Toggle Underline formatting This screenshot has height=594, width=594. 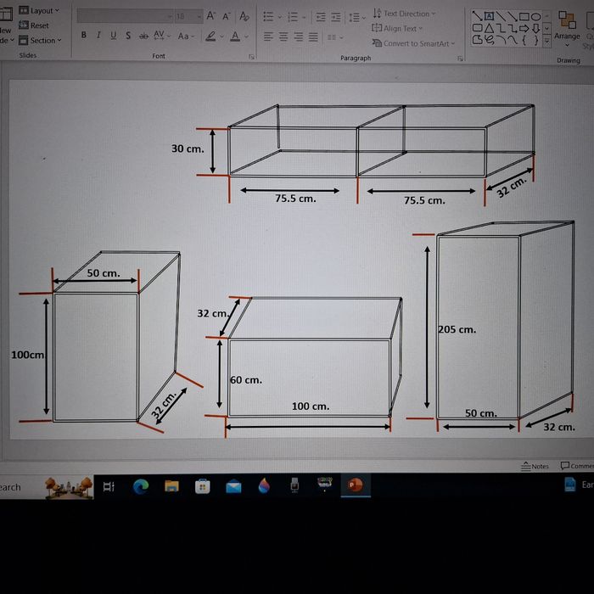113,36
